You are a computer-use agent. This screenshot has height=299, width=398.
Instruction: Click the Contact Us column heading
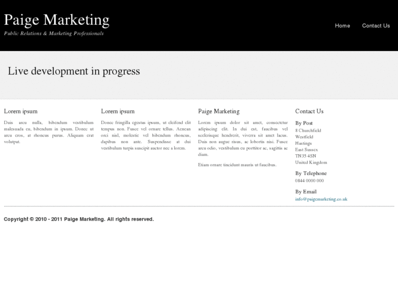point(309,111)
